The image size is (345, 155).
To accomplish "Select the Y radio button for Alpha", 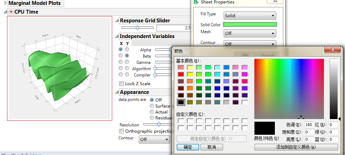I will [x=127, y=50].
